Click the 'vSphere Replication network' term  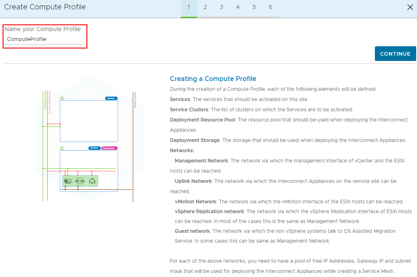pyautogui.click(x=209, y=212)
